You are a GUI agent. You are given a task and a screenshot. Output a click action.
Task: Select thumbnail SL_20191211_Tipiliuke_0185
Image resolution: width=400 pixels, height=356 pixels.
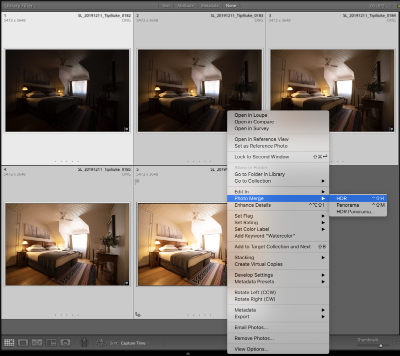click(x=66, y=244)
